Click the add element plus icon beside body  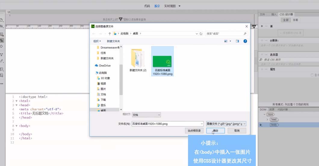[261, 125]
